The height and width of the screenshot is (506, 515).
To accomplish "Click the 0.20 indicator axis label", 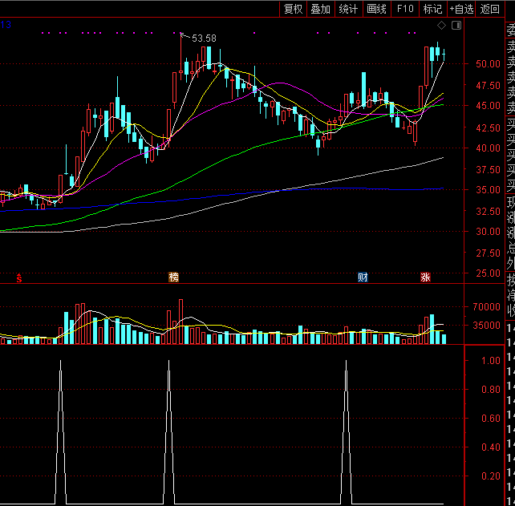I will 491,476.
